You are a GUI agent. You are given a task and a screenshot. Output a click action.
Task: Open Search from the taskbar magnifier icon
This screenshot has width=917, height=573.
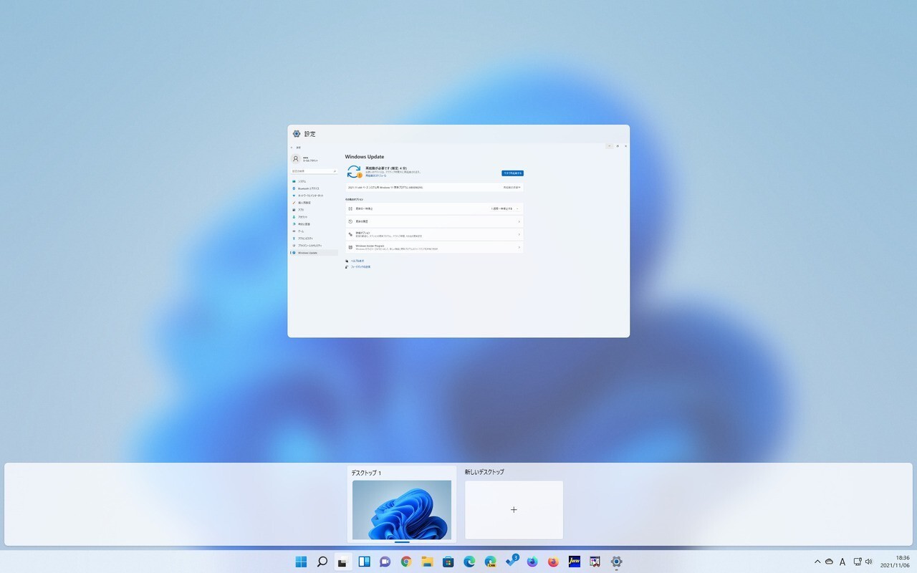pyautogui.click(x=322, y=562)
